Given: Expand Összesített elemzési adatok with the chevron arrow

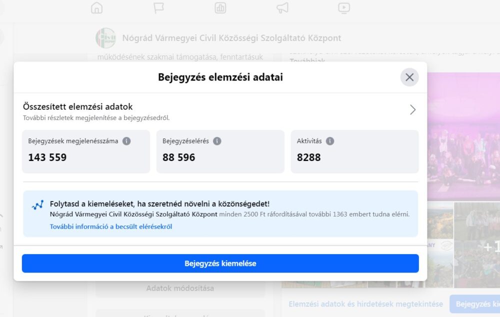Looking at the screenshot, I should [412, 110].
